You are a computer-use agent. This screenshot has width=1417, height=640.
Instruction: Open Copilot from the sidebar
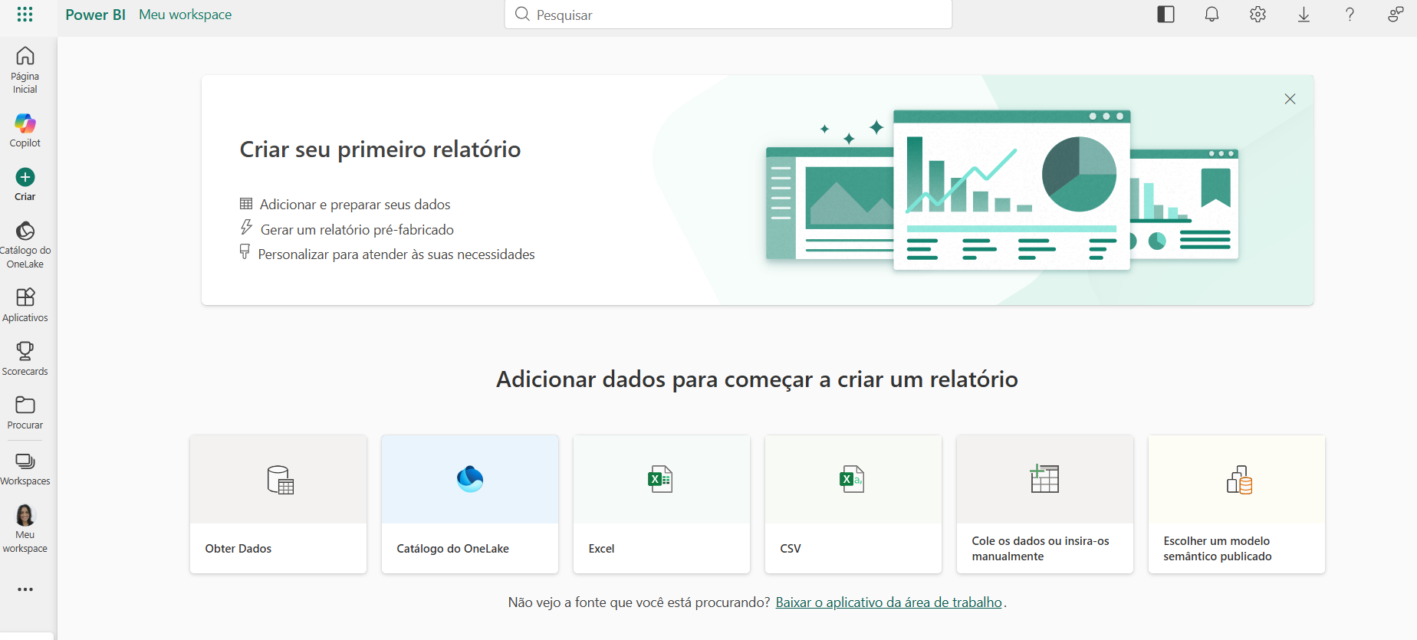[25, 130]
